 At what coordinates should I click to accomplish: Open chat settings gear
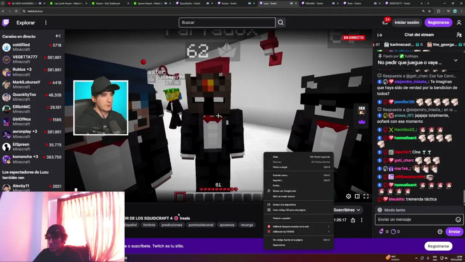pos(440,231)
